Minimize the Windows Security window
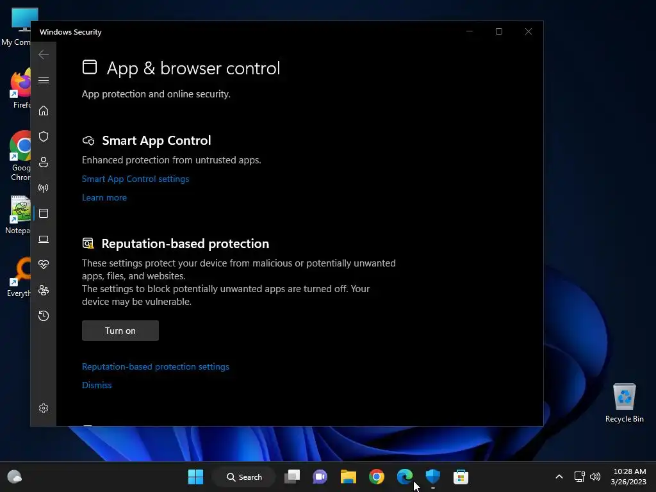 pyautogui.click(x=470, y=31)
